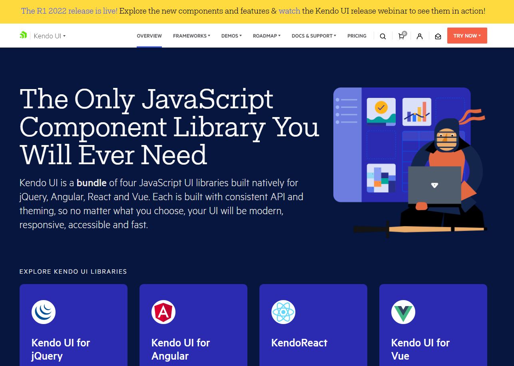Expand the Roadmap dropdown
Screen dimensions: 514x366
tap(267, 36)
